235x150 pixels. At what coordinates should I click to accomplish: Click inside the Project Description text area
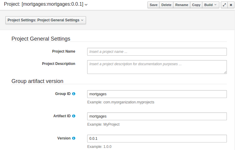(157, 67)
